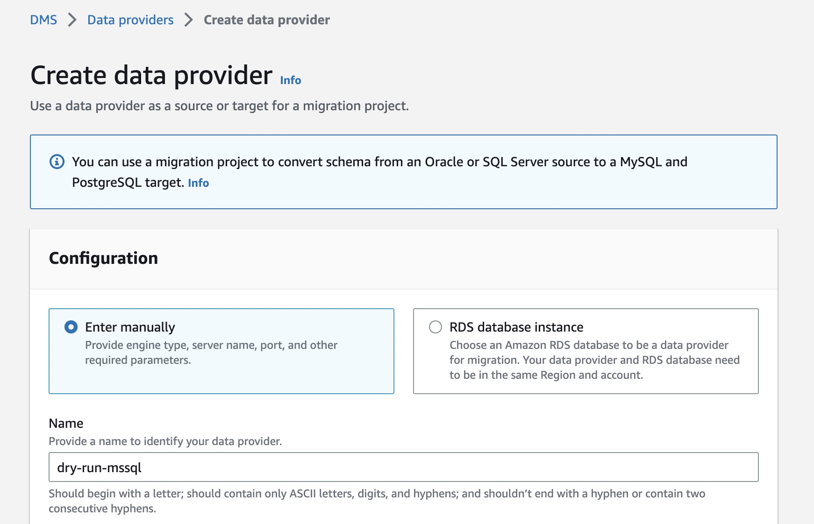Click 'Choose an Amazon RDS database' description
The image size is (814, 524).
click(594, 360)
